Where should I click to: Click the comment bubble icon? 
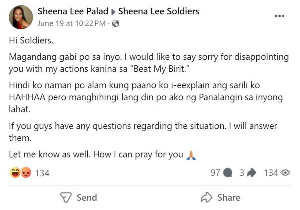[x=227, y=173]
